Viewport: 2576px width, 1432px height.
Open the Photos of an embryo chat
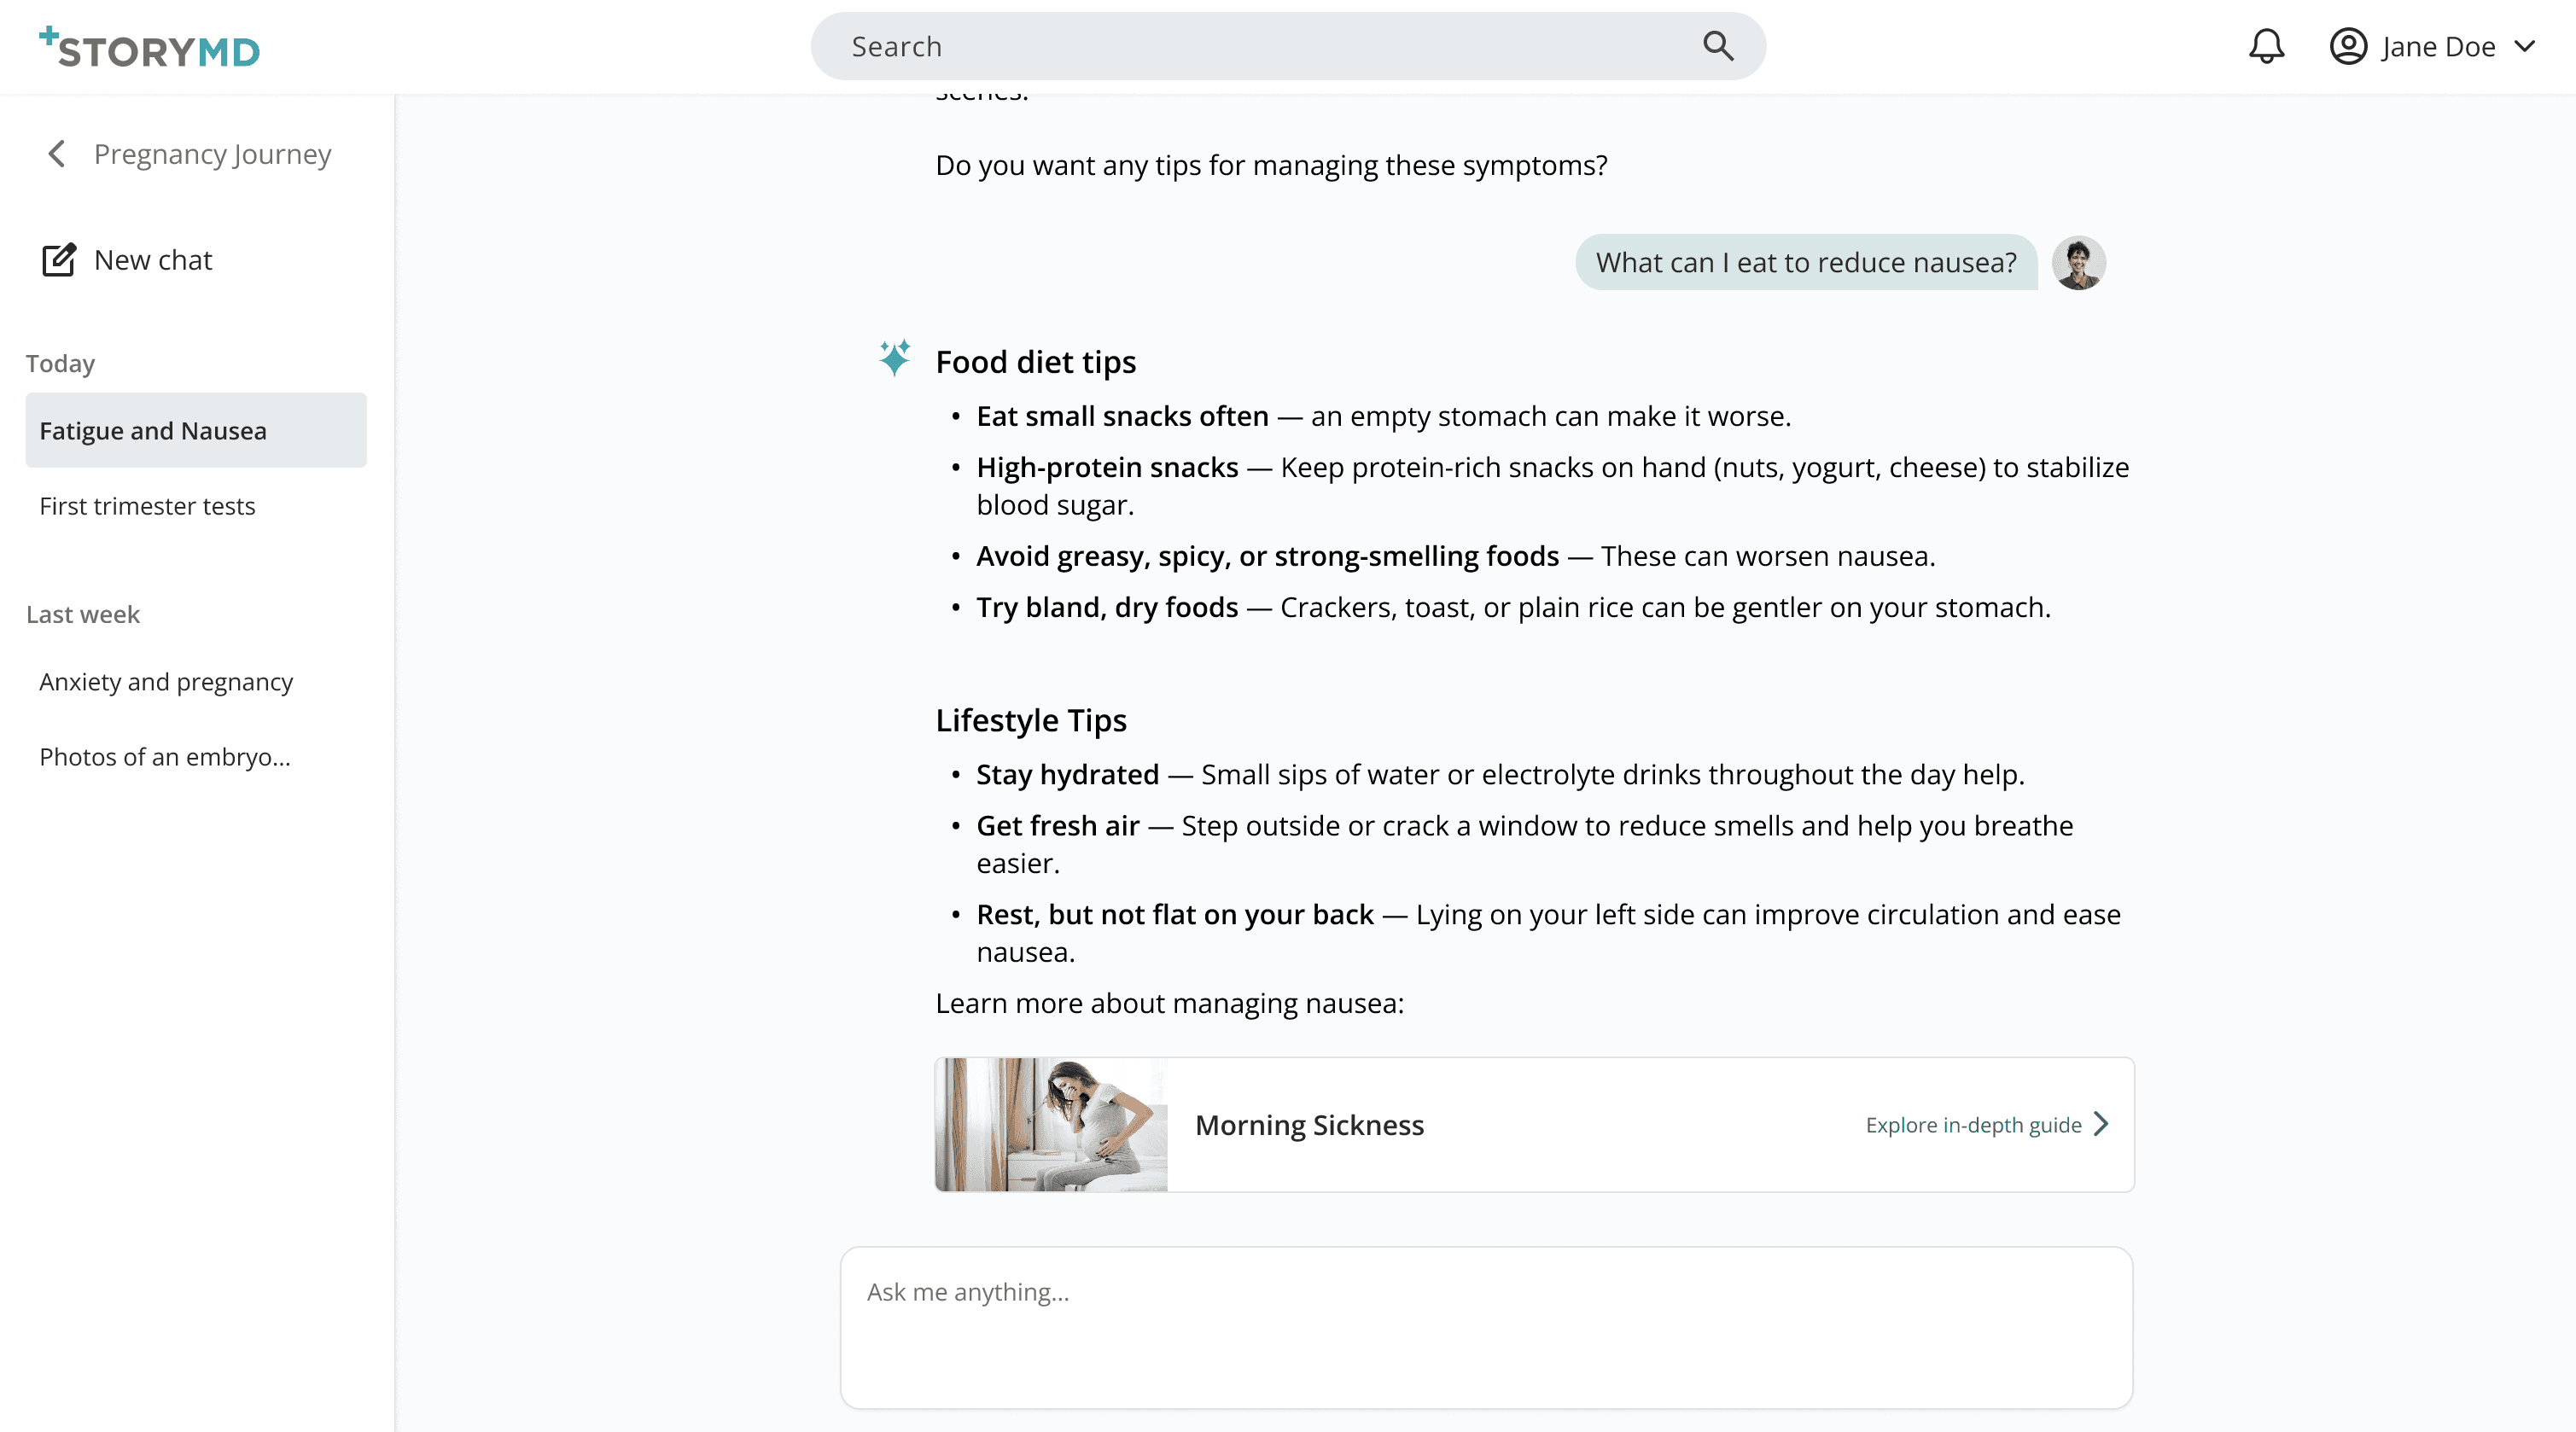(x=165, y=757)
